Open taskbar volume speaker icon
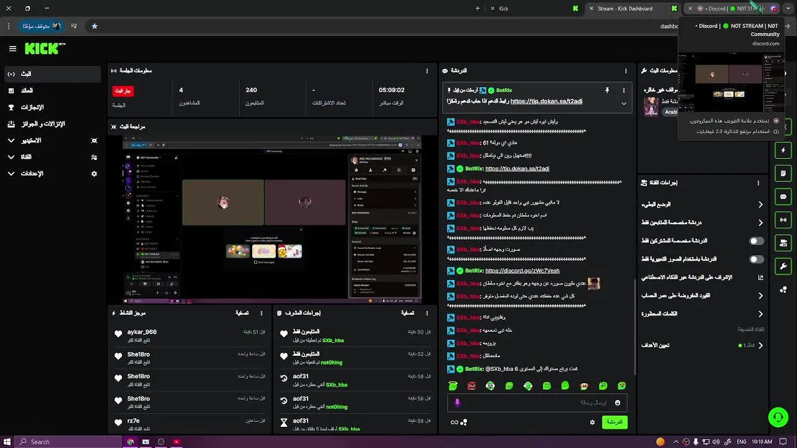 click(x=716, y=442)
